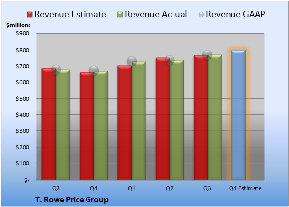This screenshot has height=207, width=289.
Task: Click the gray Revenue GAAP legend sphere
Action: pos(202,15)
